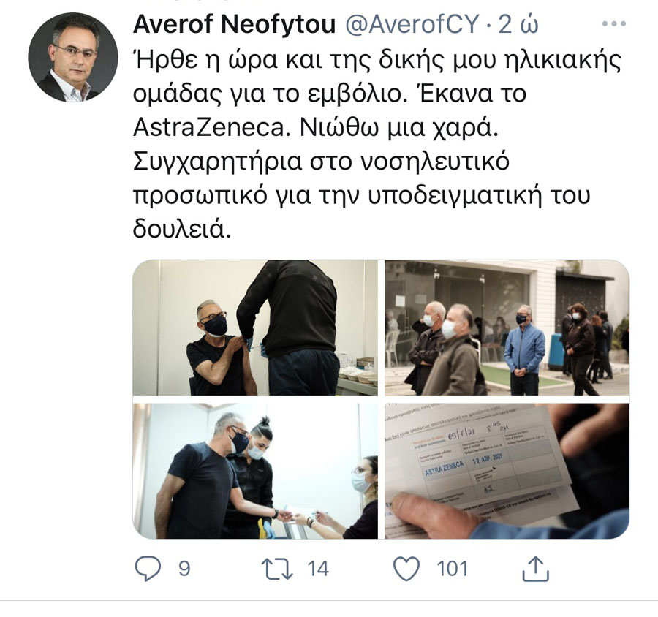This screenshot has height=617, width=658.
Task: Open the Greek tweet text body
Action: pos(377,144)
